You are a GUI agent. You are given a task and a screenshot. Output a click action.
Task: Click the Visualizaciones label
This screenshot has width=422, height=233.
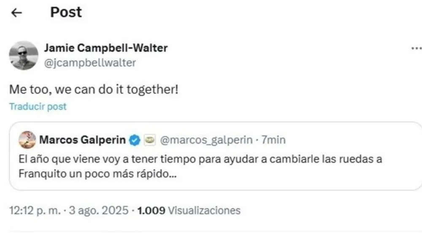pyautogui.click(x=204, y=211)
